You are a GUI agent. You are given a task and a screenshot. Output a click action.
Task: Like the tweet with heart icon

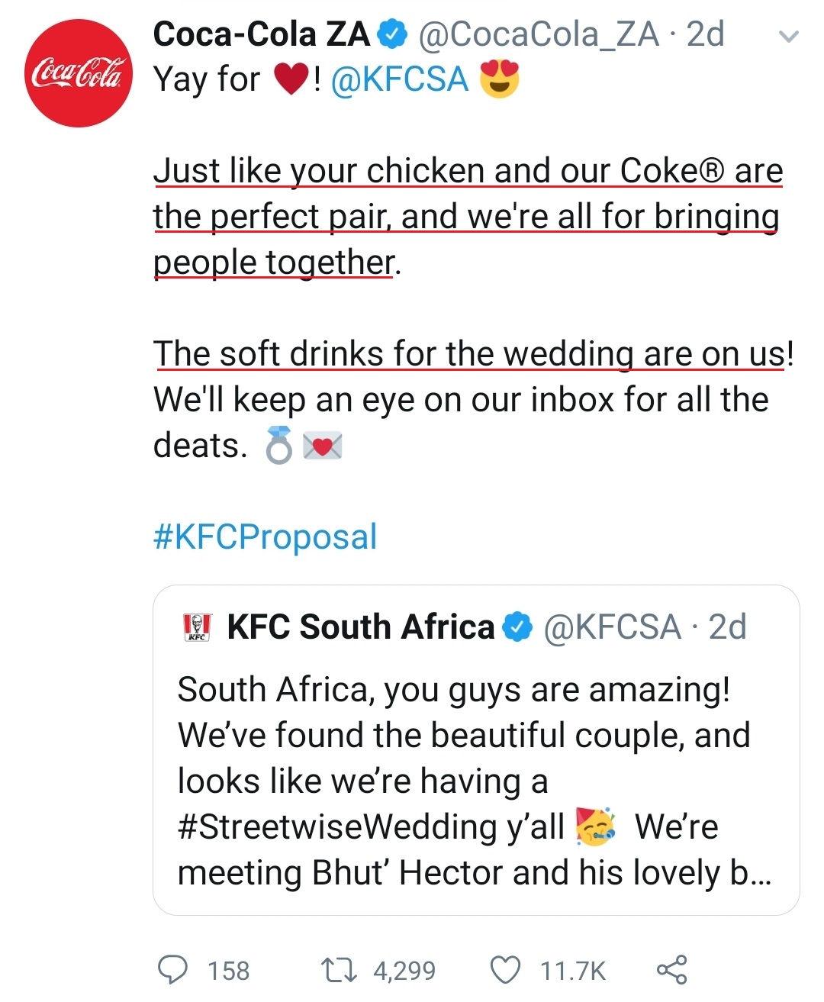pos(504,970)
